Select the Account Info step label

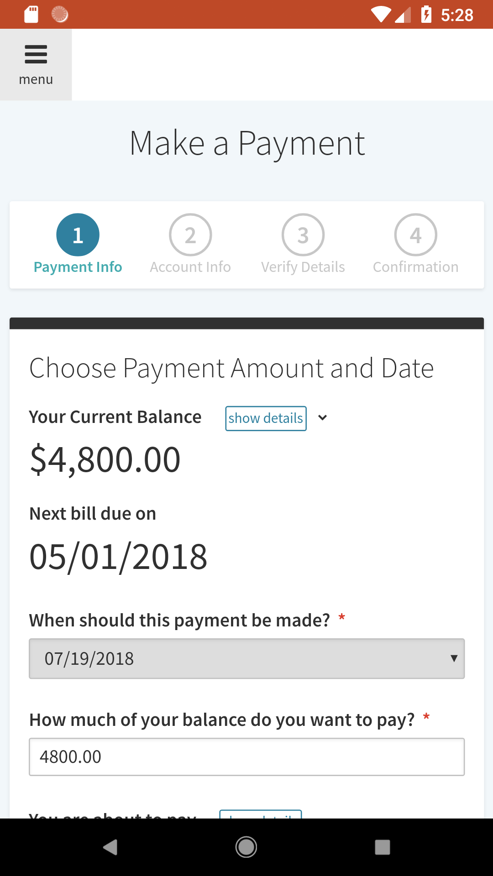coord(190,267)
